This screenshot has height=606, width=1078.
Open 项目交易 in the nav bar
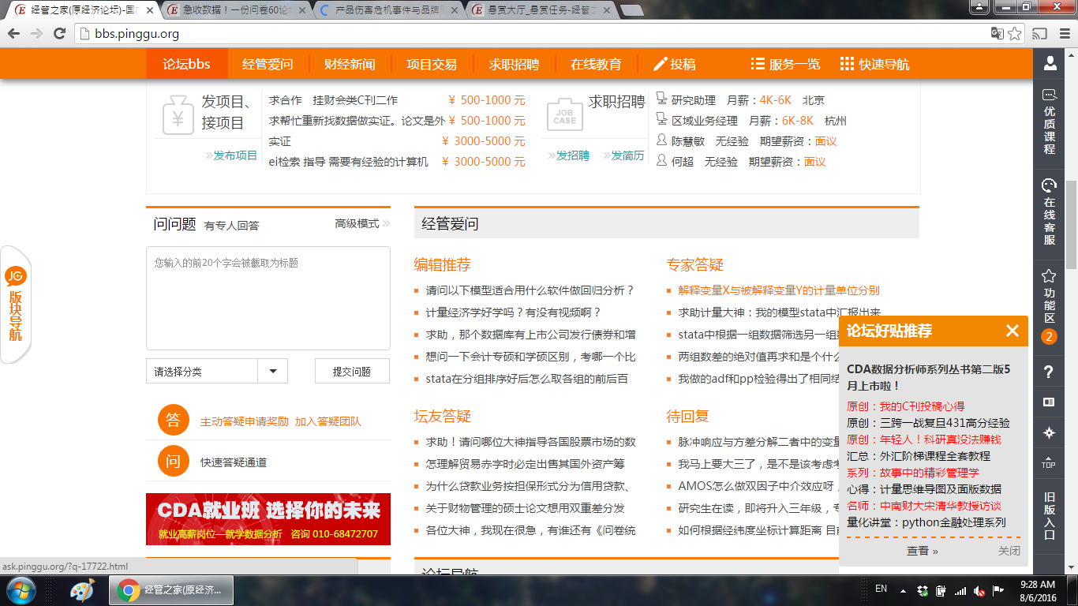432,65
